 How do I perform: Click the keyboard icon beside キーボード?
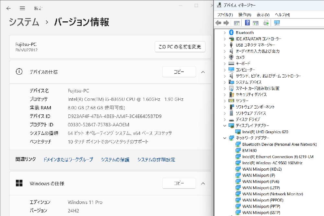pyautogui.click(x=231, y=63)
